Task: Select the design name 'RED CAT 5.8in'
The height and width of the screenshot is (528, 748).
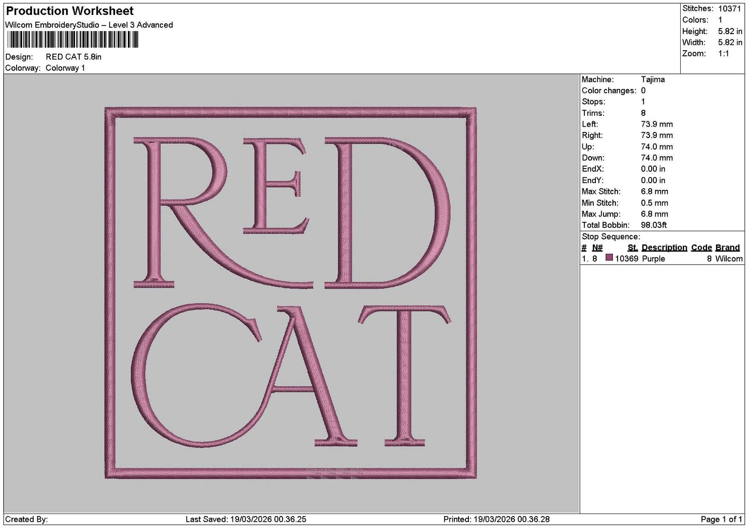Action: [74, 57]
